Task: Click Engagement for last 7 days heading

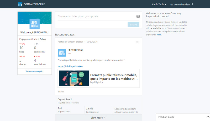Action: tap(33, 39)
